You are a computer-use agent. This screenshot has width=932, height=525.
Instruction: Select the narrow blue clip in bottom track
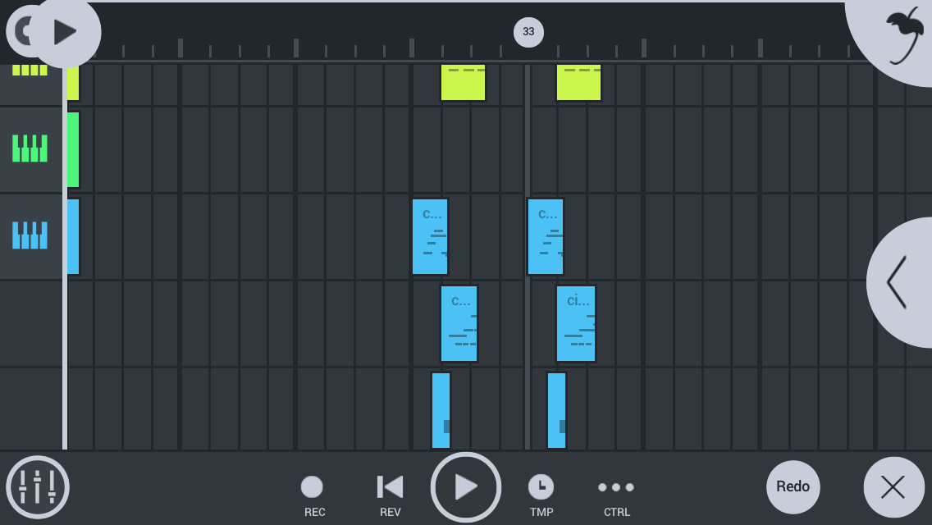(x=441, y=410)
